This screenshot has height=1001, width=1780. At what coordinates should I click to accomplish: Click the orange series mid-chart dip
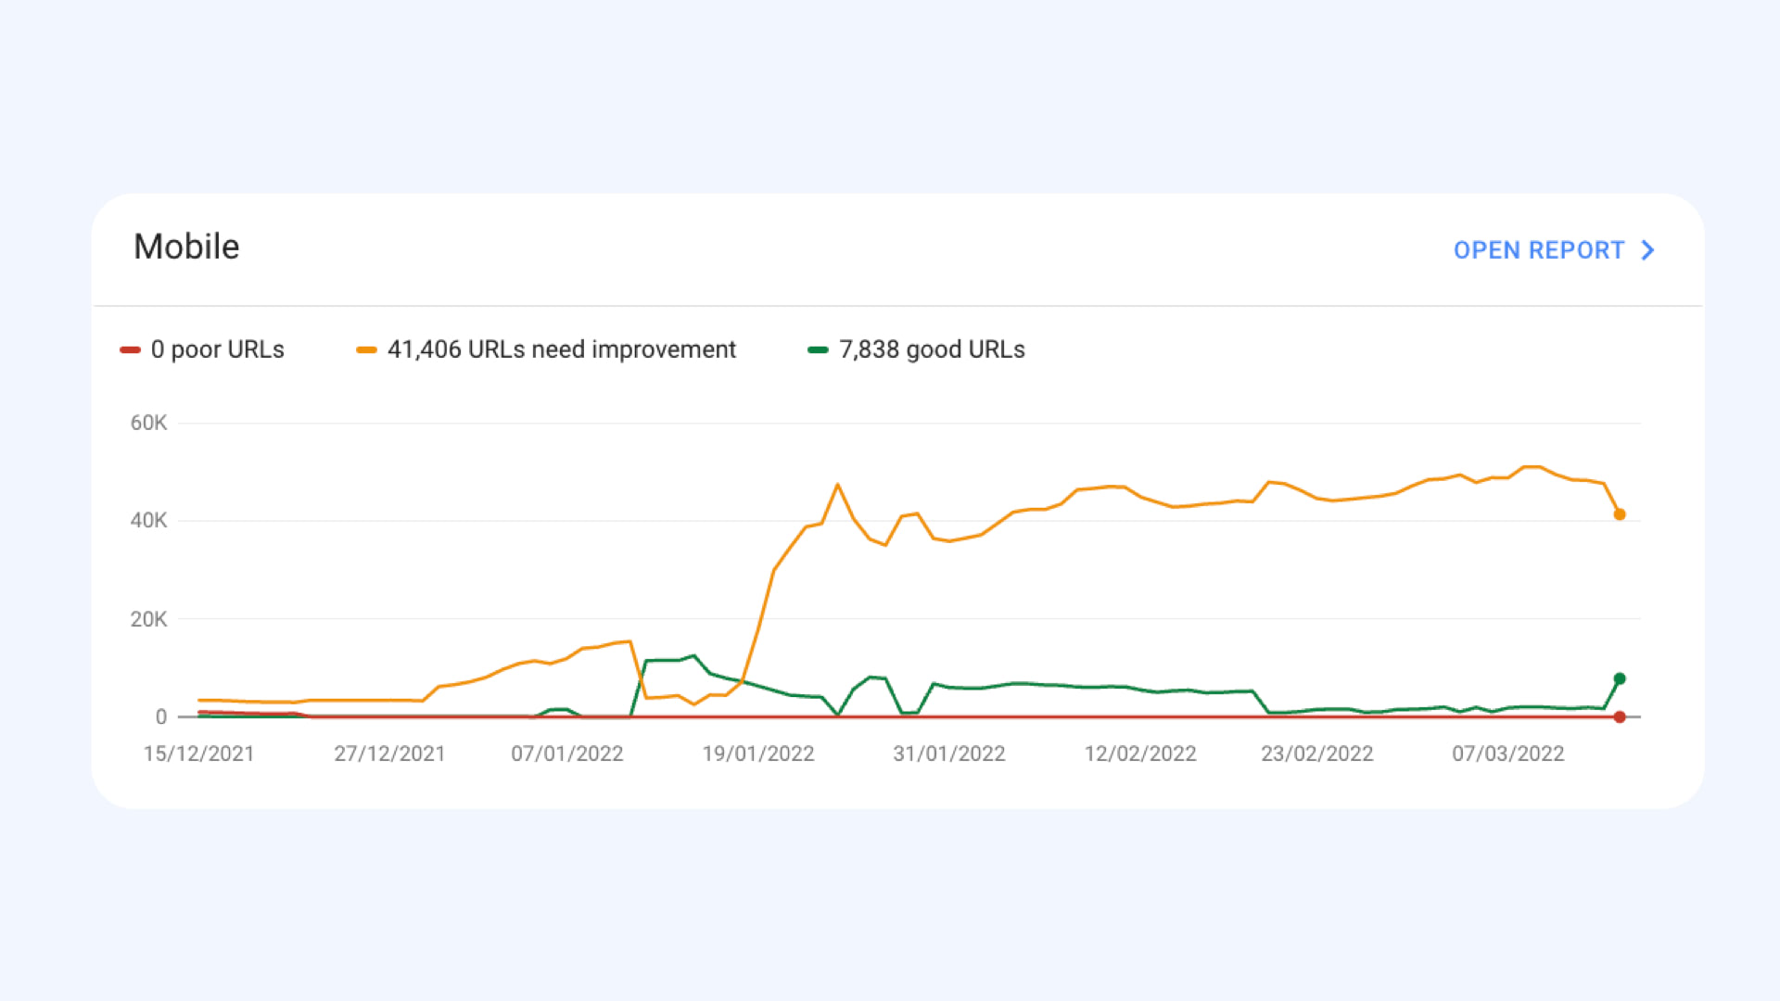point(887,545)
